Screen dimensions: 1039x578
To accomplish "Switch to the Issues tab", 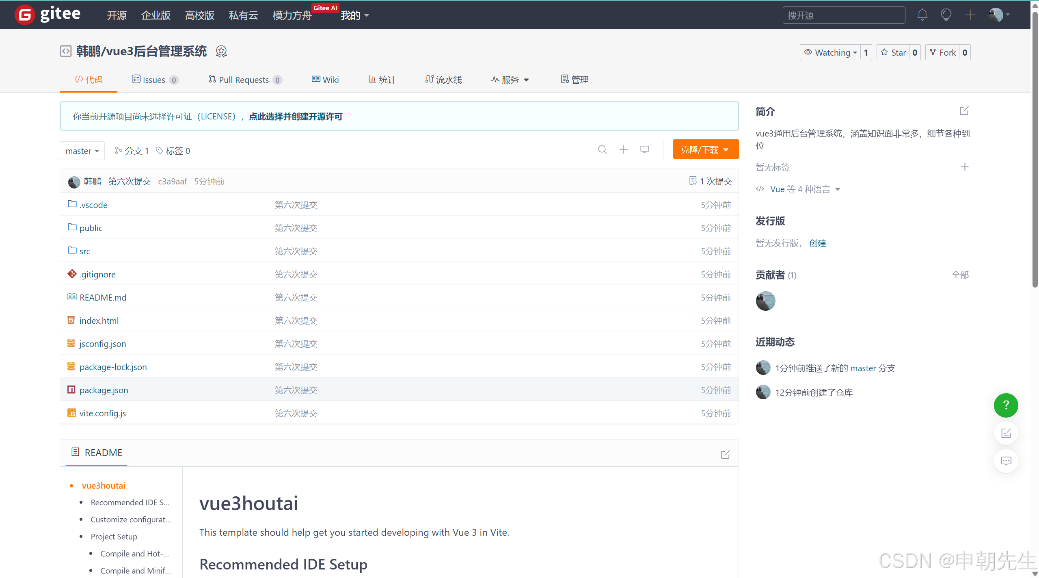I will pyautogui.click(x=154, y=80).
